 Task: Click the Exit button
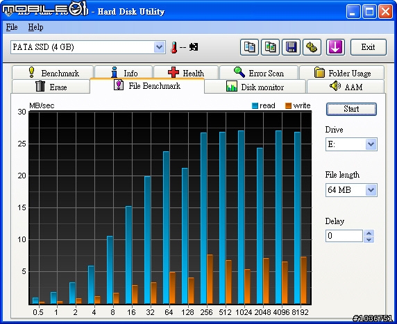pyautogui.click(x=369, y=47)
